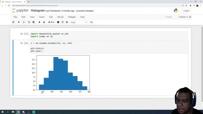Open the Widgets menu
Viewport: 203px width, 114px height.
click(x=72, y=17)
